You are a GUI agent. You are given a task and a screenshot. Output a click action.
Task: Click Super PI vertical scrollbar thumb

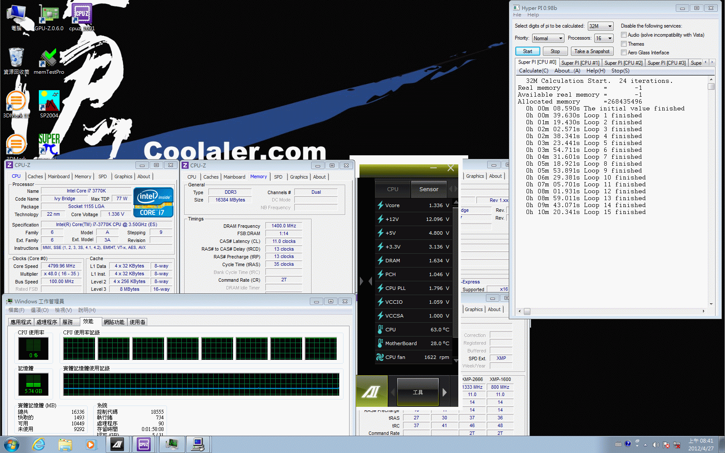pyautogui.click(x=711, y=86)
